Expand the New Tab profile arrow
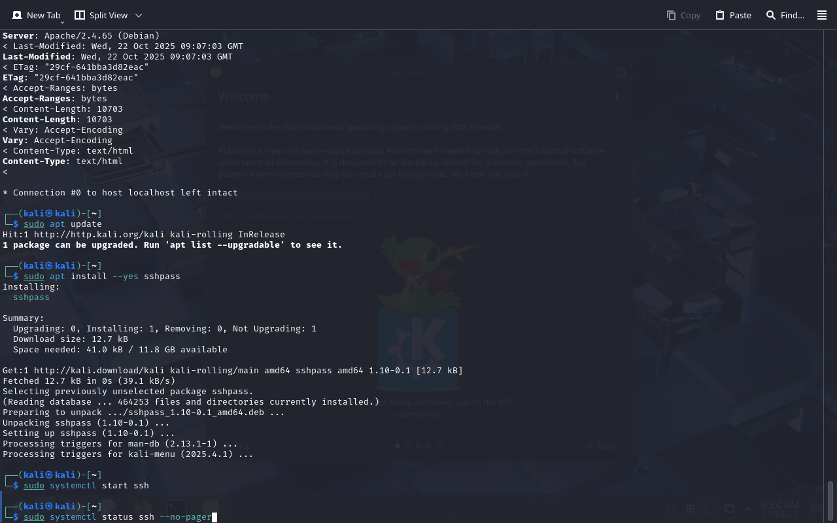 [62, 22]
